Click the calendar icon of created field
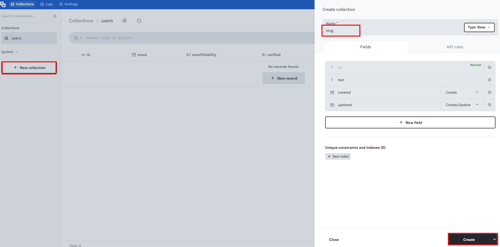The height and width of the screenshot is (247, 500). point(332,92)
